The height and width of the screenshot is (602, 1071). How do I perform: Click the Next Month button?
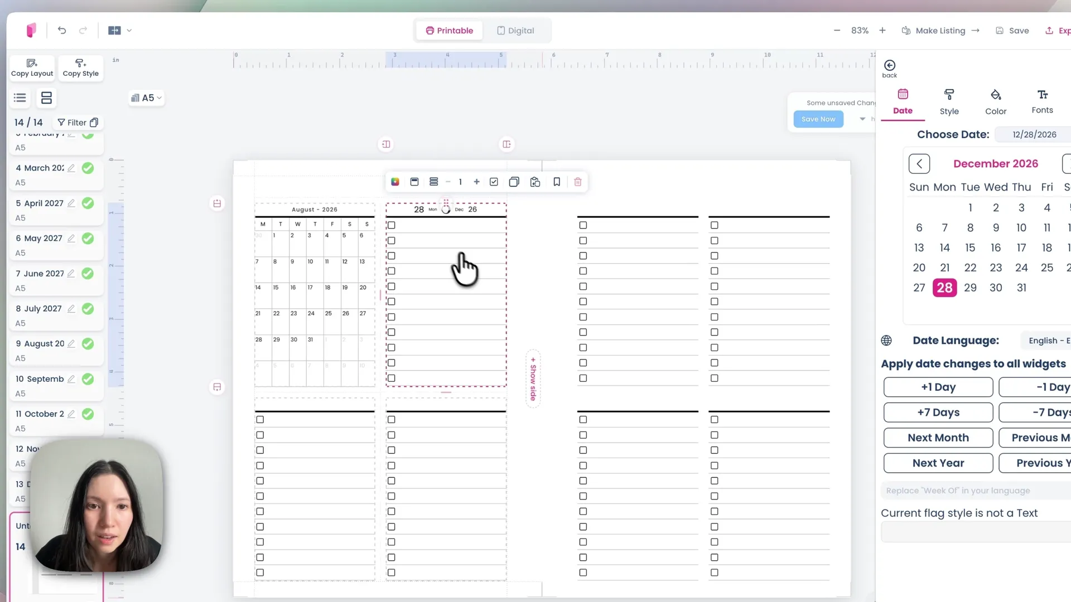point(938,438)
